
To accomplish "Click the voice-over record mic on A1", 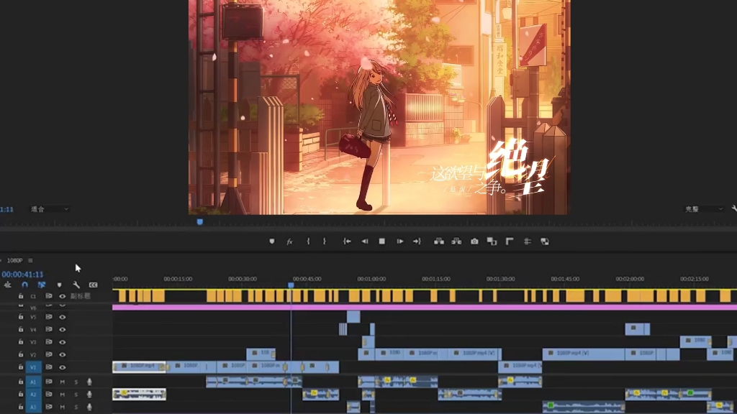I will [x=89, y=382].
